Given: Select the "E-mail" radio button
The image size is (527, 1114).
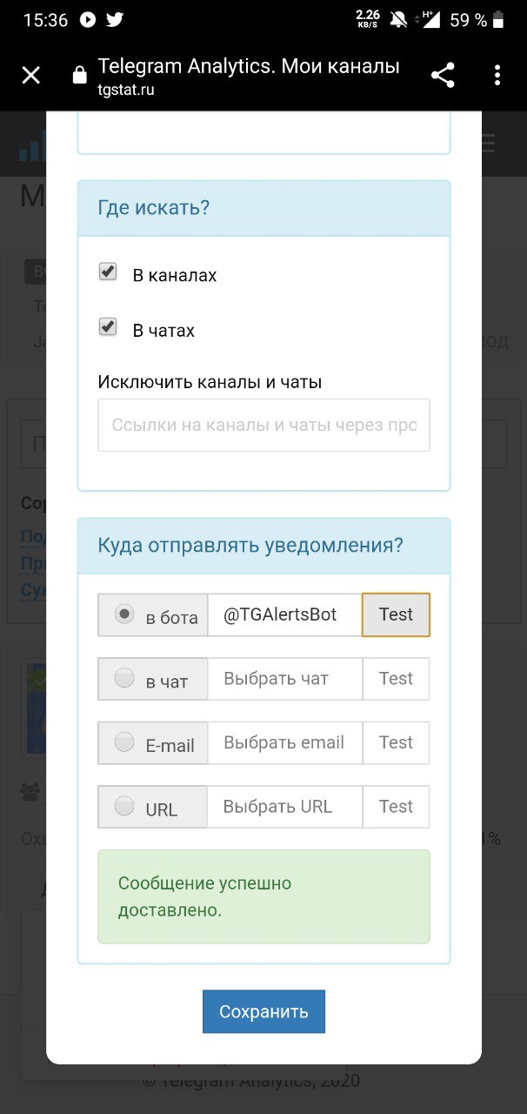Looking at the screenshot, I should click(x=125, y=742).
